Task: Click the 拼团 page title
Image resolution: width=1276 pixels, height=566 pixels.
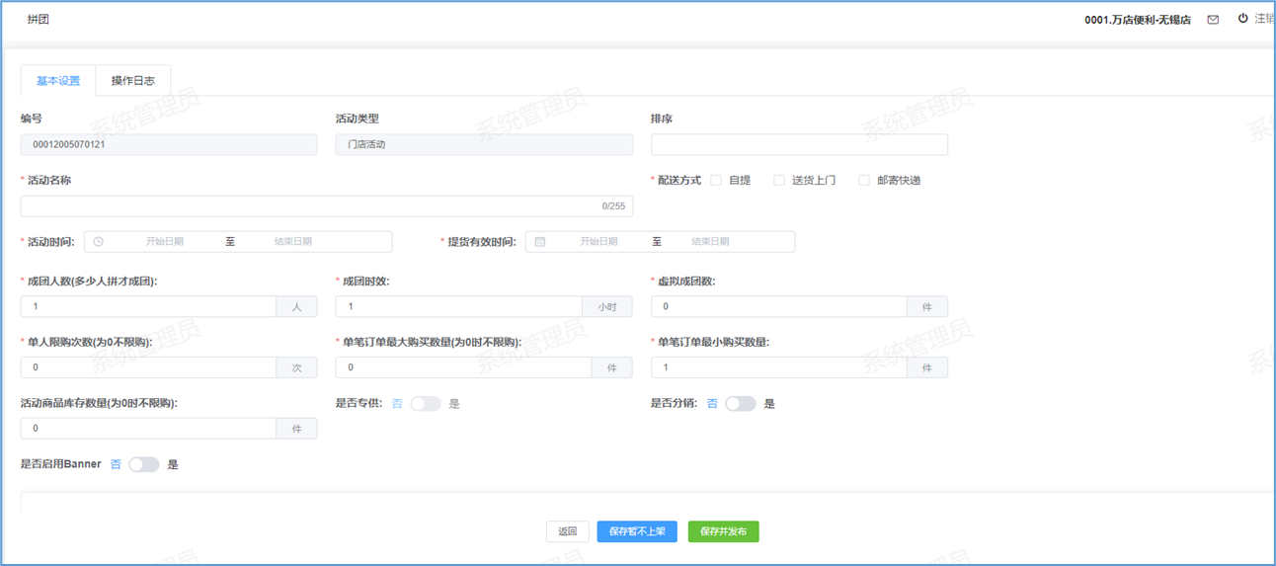Action: (x=38, y=20)
